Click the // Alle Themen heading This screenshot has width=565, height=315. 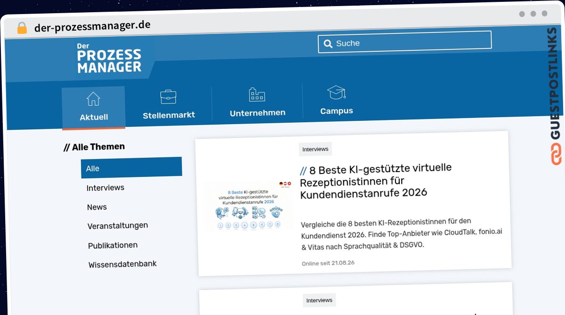click(94, 147)
